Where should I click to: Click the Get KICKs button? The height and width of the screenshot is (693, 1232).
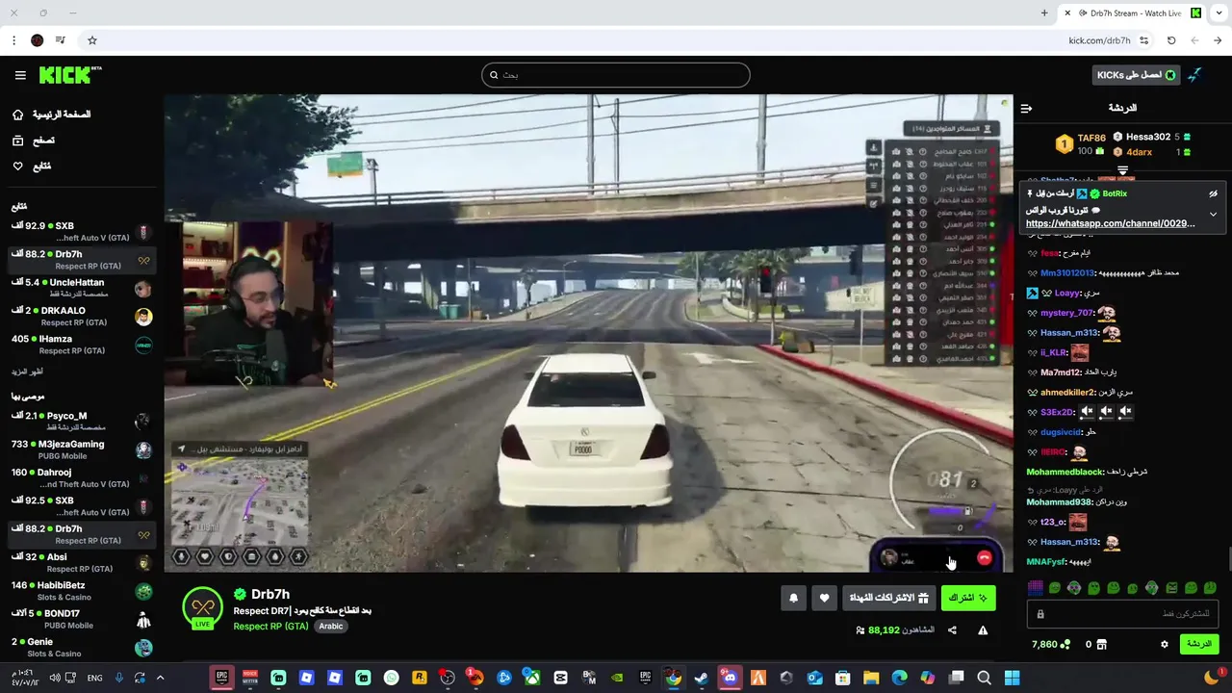(1136, 75)
